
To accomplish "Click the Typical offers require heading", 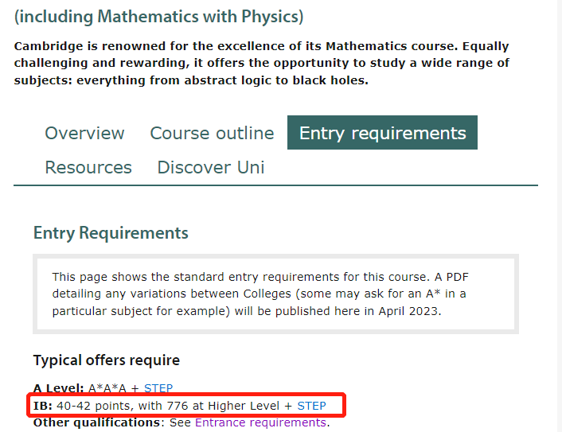I will 107,360.
